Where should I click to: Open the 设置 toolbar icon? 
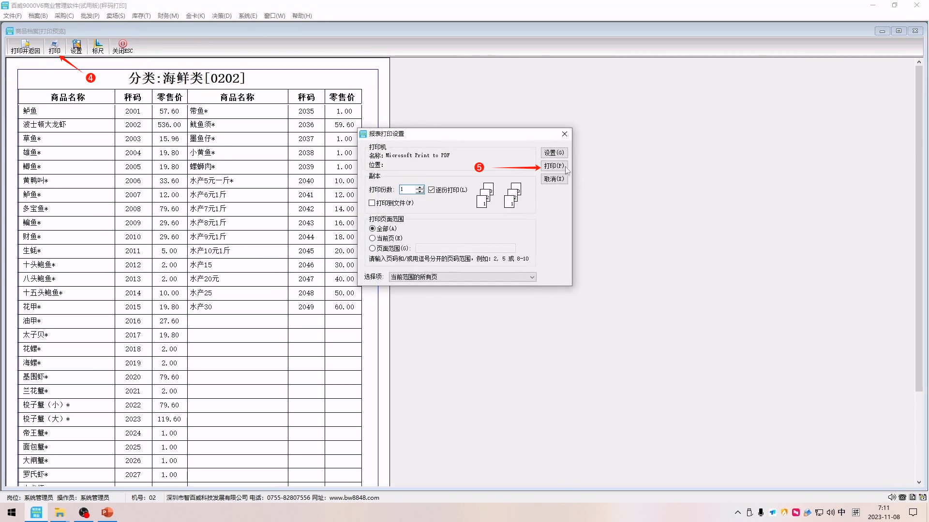point(76,46)
